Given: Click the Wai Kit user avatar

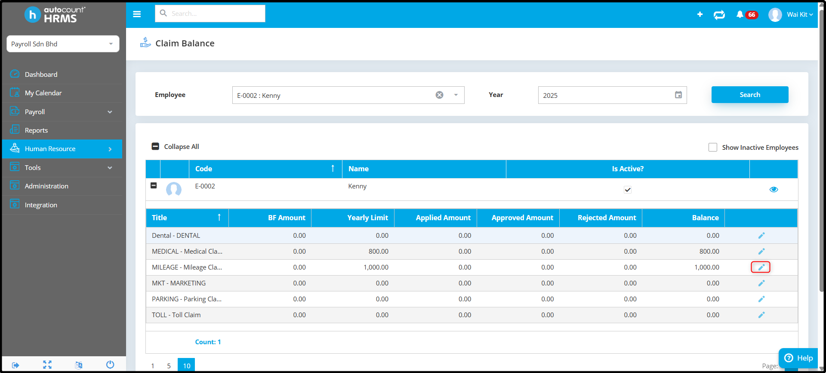Looking at the screenshot, I should [775, 15].
